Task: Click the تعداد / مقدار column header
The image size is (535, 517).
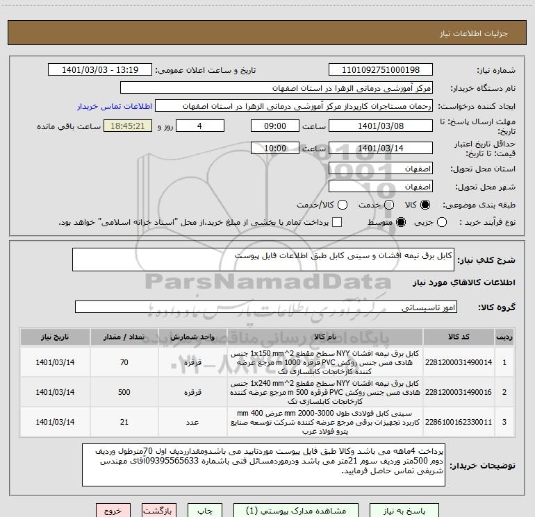Action: [x=124, y=337]
